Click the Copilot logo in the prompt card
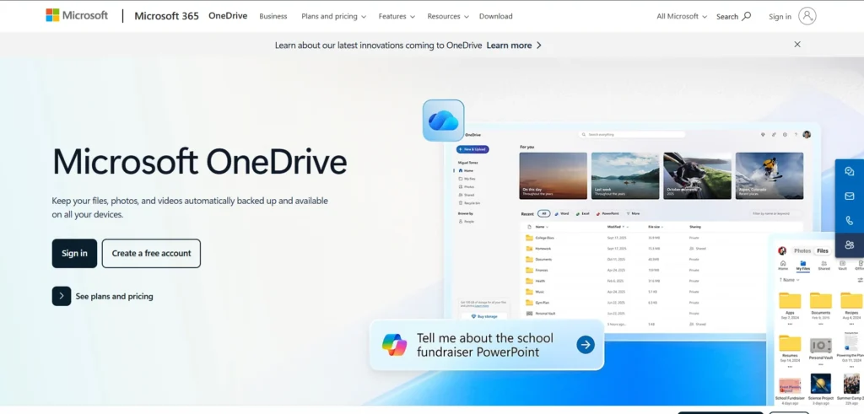864x414 pixels. coord(395,345)
